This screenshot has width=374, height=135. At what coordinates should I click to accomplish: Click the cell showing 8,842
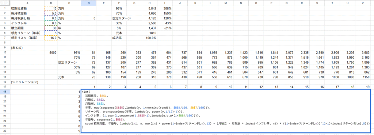tap(149, 8)
